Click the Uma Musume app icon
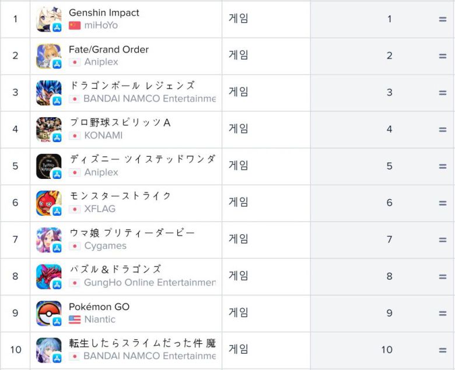 pos(48,239)
